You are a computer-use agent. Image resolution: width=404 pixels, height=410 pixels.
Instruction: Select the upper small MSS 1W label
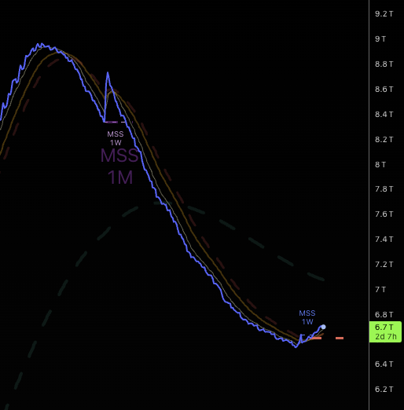click(x=116, y=138)
